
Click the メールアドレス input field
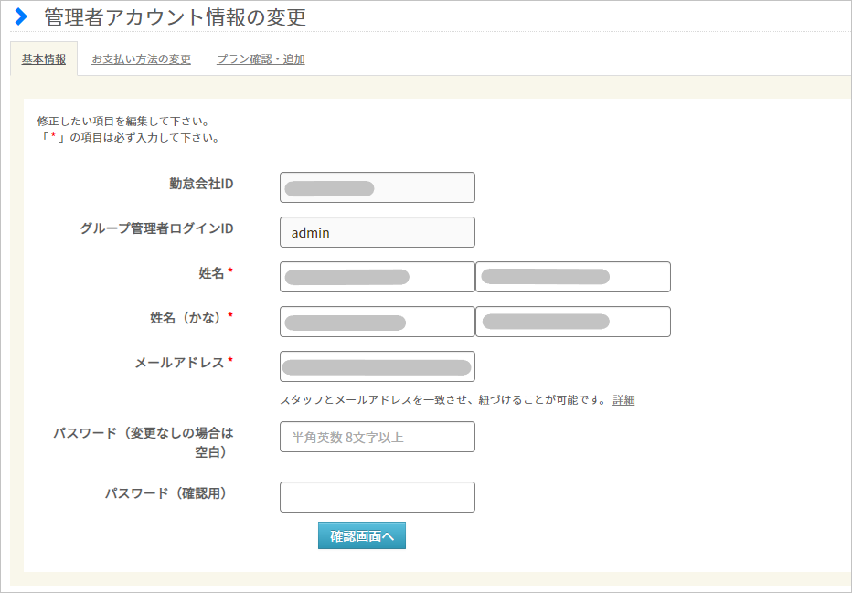click(x=377, y=366)
